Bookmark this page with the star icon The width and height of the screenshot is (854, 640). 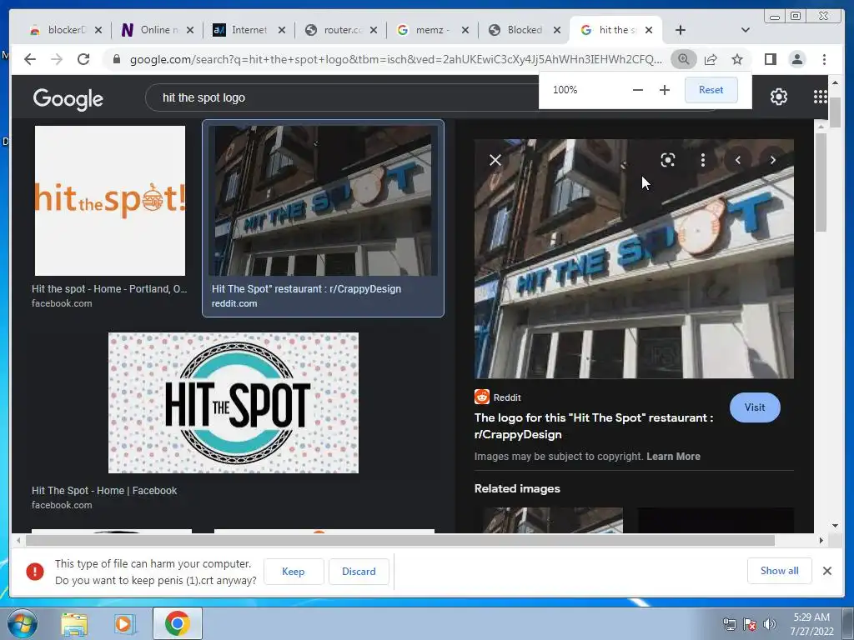(x=737, y=59)
